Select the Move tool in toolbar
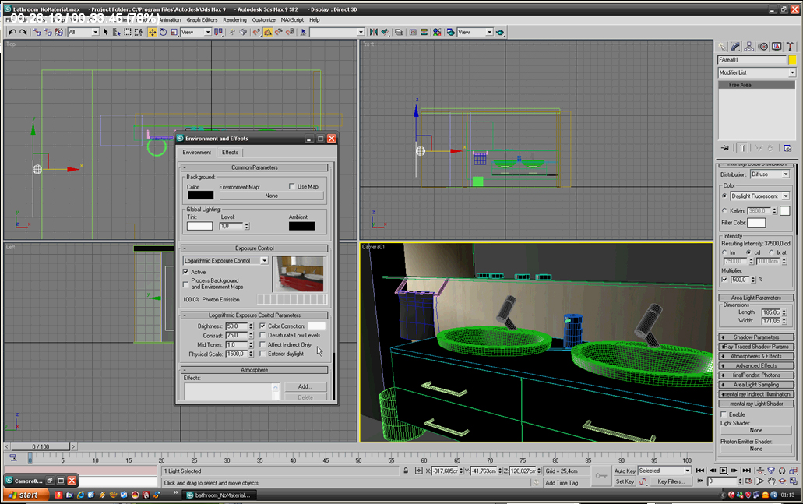 pos(152,32)
